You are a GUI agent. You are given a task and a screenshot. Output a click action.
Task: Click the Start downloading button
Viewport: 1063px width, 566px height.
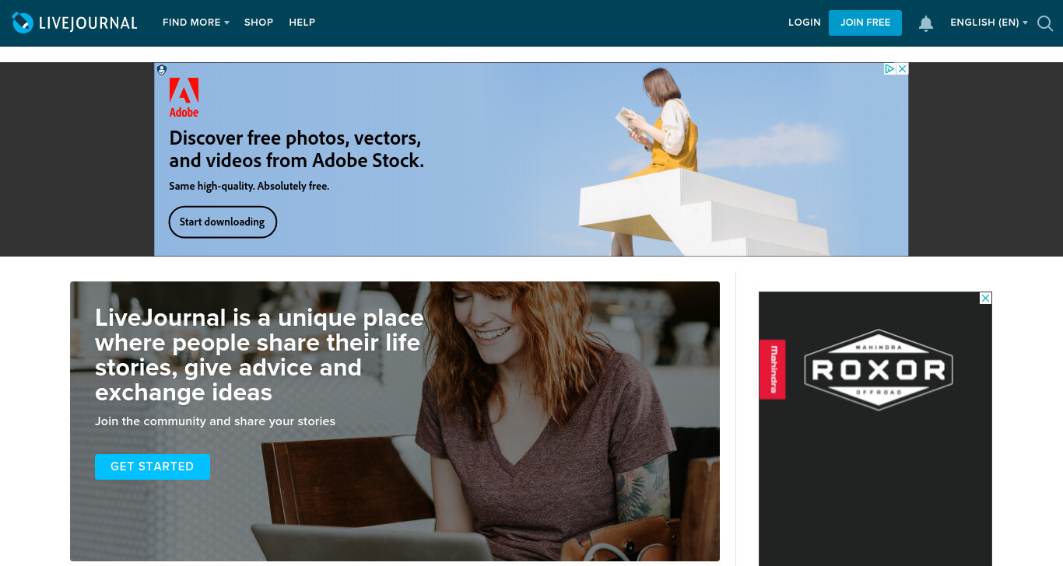point(223,222)
